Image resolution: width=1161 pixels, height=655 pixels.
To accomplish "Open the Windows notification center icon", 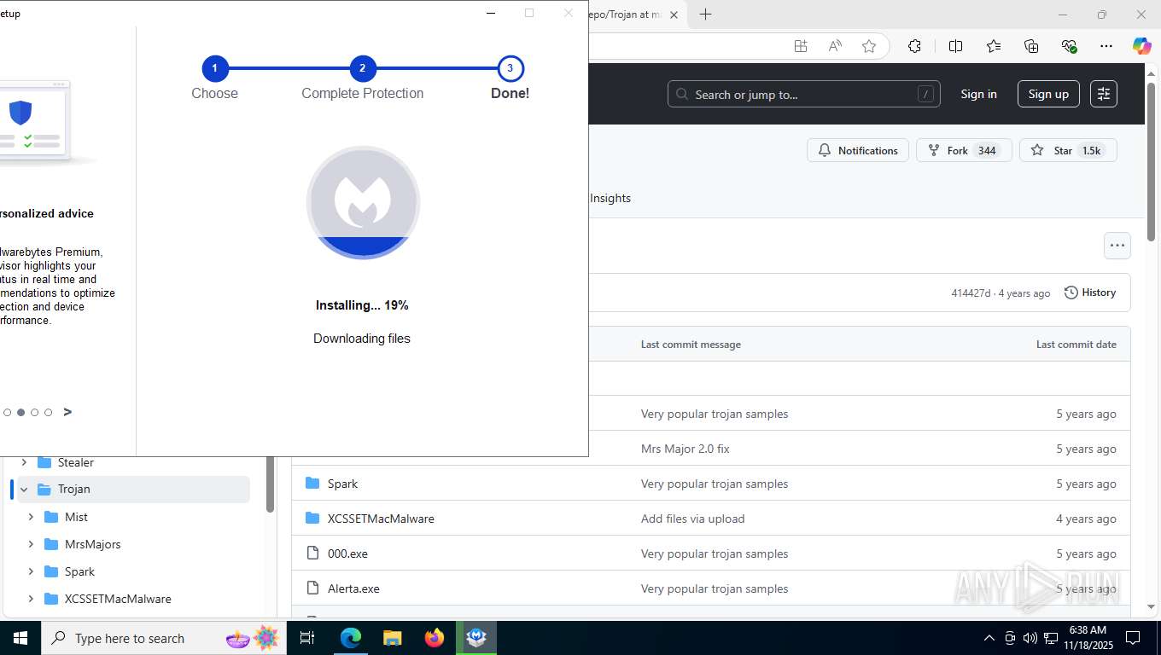I will point(1133,638).
